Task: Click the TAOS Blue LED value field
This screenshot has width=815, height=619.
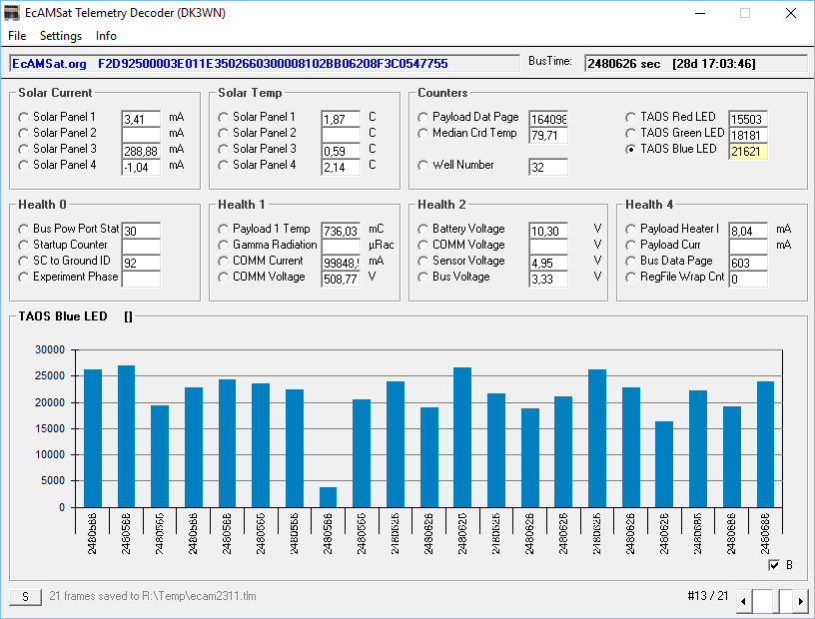Action: (x=748, y=151)
